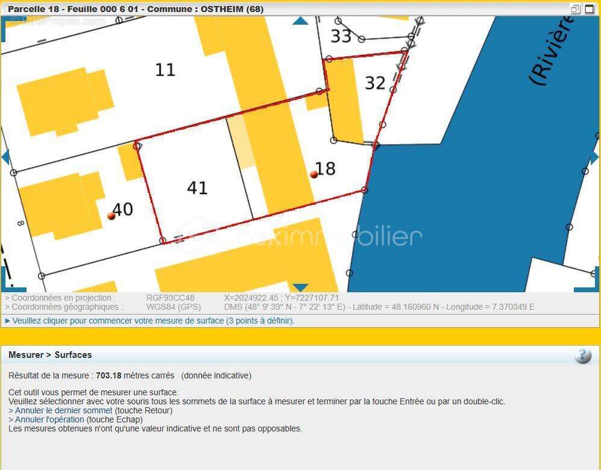Pan the map down with the bottom arrow

(x=300, y=287)
